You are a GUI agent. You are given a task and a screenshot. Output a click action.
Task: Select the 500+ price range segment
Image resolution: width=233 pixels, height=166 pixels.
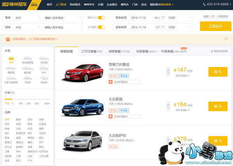tap(43, 99)
